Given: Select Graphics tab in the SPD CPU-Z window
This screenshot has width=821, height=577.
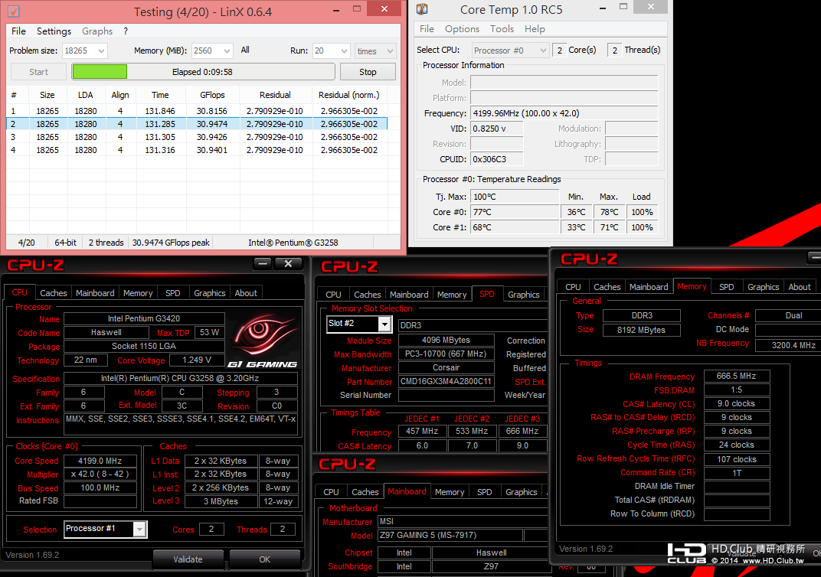Looking at the screenshot, I should point(524,295).
